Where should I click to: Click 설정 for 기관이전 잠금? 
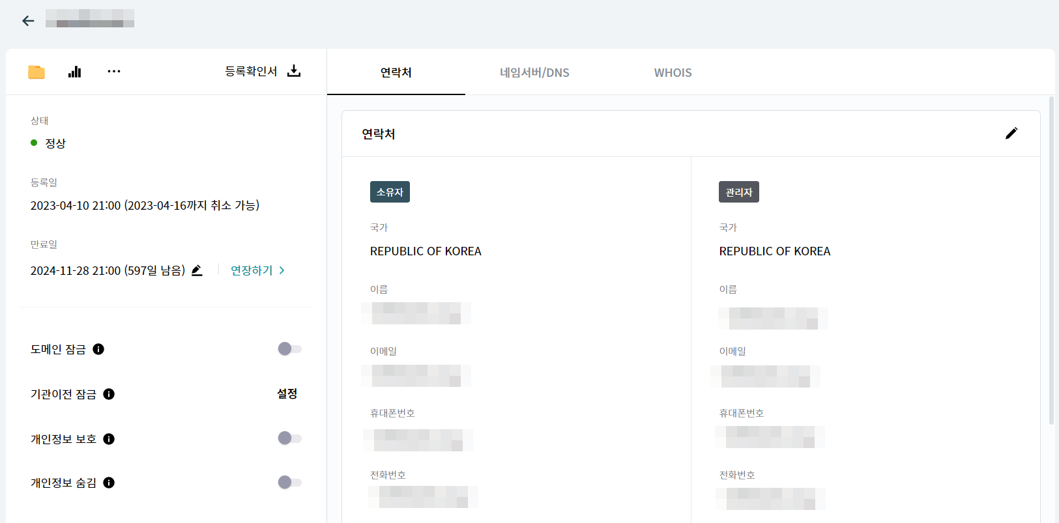[287, 393]
